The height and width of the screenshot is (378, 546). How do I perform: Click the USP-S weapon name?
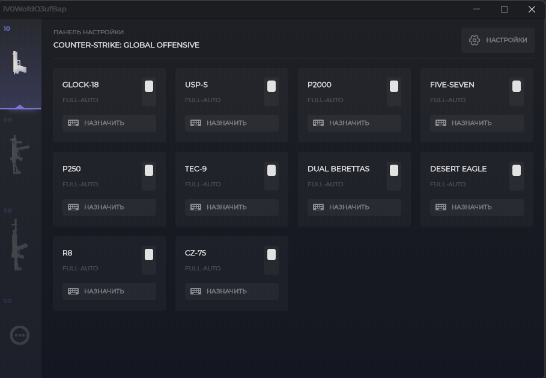click(196, 85)
